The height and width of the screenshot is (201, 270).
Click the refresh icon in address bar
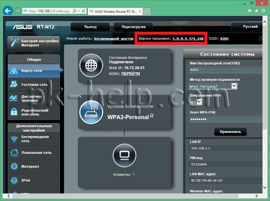(84, 11)
